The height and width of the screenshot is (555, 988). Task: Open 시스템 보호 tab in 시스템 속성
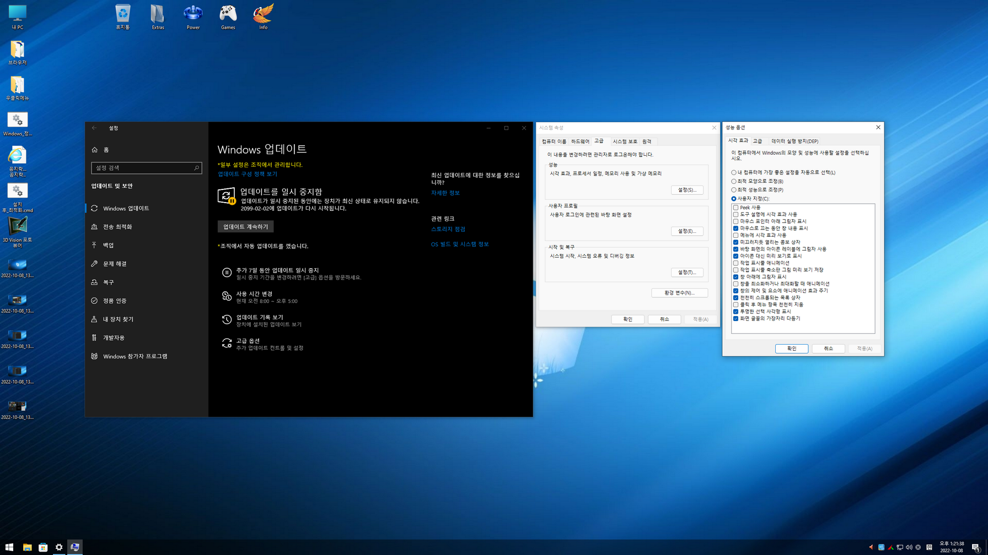tap(625, 142)
